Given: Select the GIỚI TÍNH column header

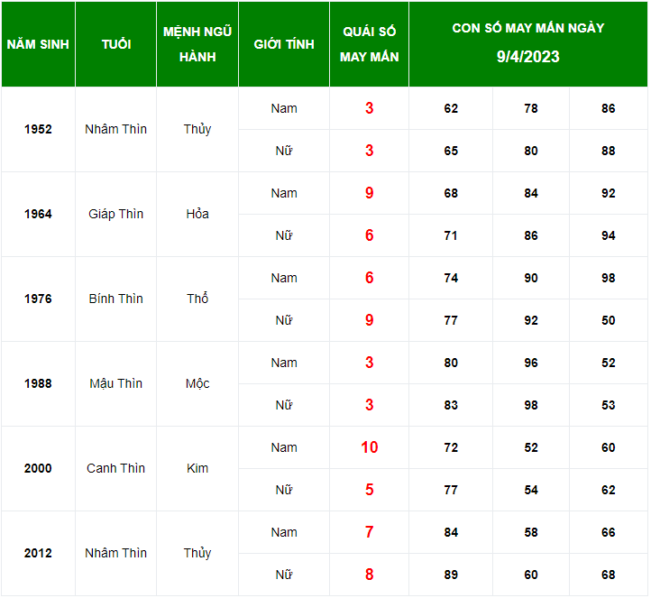Looking at the screenshot, I should 284,44.
